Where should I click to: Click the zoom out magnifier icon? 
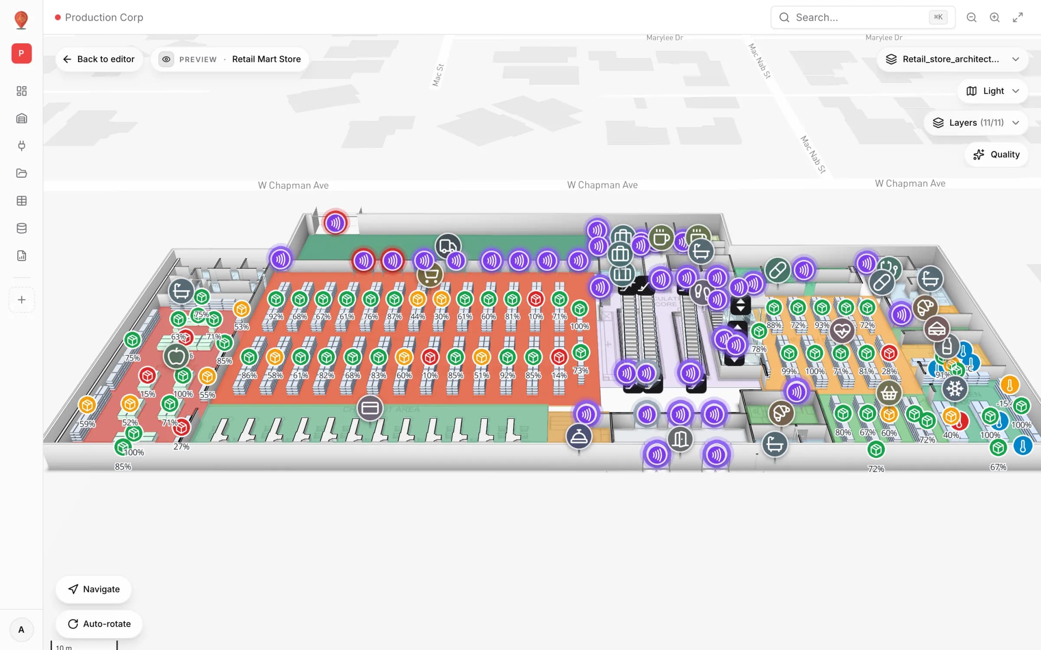972,17
